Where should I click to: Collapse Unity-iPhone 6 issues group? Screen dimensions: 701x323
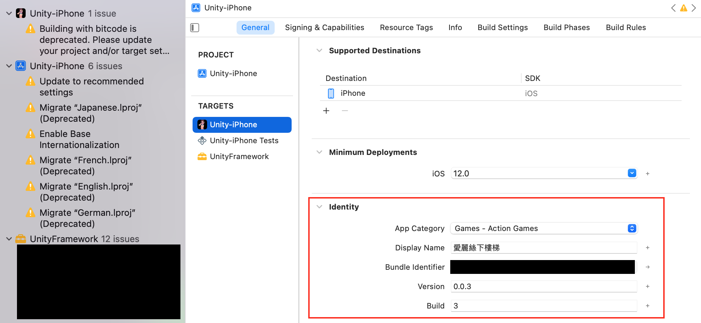coord(9,66)
